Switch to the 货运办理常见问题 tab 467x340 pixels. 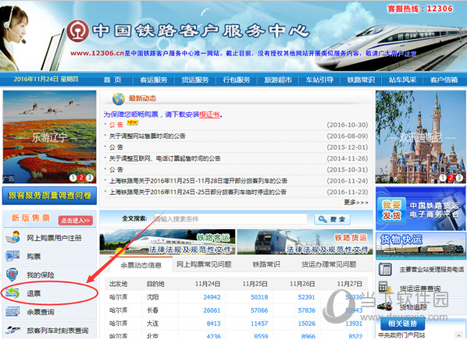pyautogui.click(x=329, y=264)
